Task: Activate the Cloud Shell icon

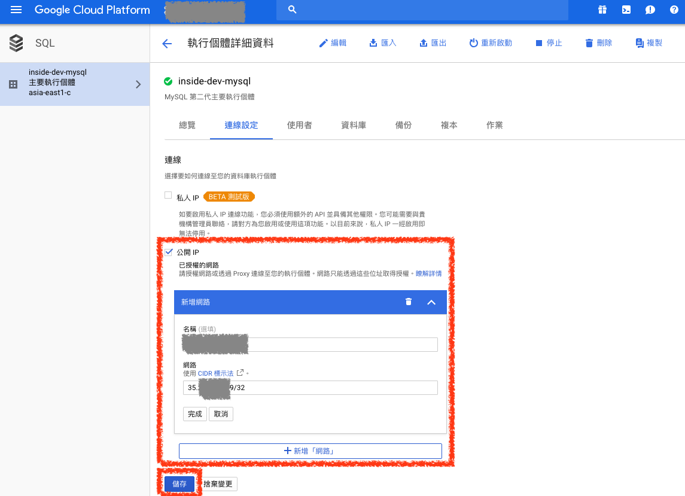Action: (626, 10)
